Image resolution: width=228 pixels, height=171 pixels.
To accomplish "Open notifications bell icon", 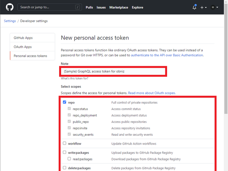I will [195, 7].
